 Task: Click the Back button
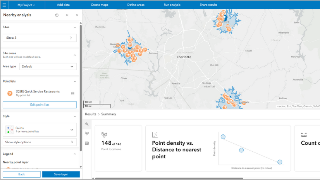pos(22,174)
